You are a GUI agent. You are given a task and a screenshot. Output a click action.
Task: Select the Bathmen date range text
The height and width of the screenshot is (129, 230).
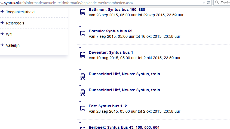tap(136, 15)
